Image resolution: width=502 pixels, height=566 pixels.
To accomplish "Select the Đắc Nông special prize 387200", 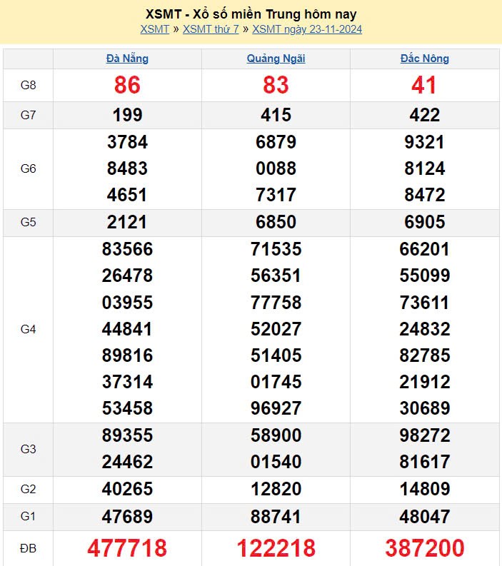I will pyautogui.click(x=424, y=548).
